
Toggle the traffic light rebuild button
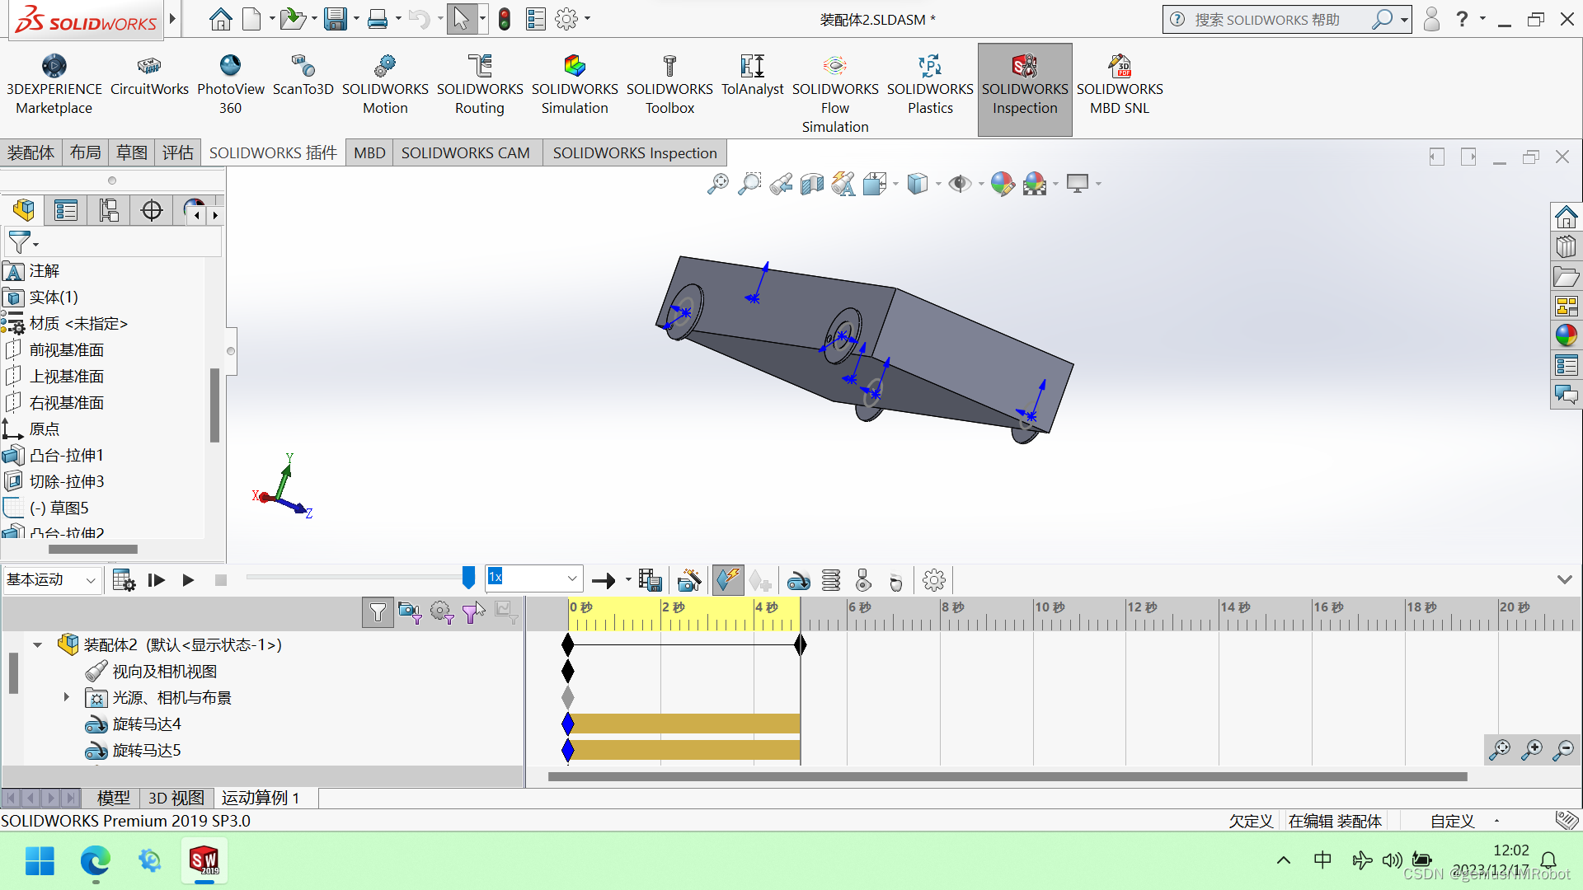pyautogui.click(x=505, y=19)
